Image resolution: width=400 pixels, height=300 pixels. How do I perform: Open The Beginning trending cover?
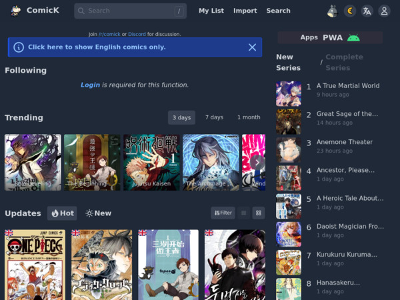coord(92,163)
